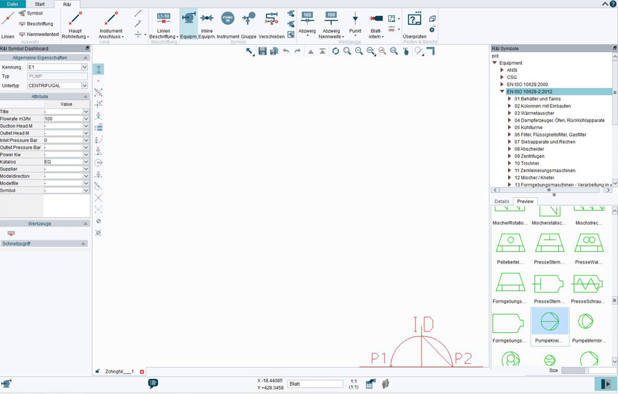Click the red X icon in vertical toolbar
Image resolution: width=618 pixels, height=394 pixels.
98,198
